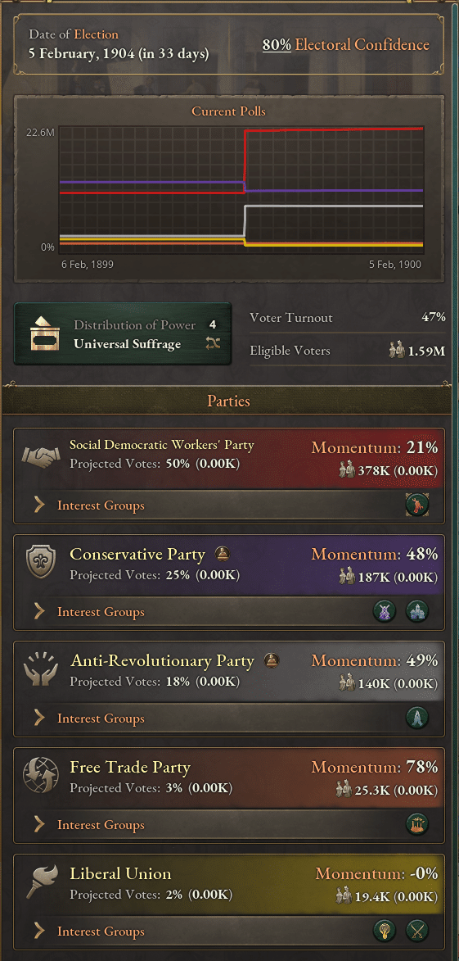Click the Parties section header

tap(228, 401)
